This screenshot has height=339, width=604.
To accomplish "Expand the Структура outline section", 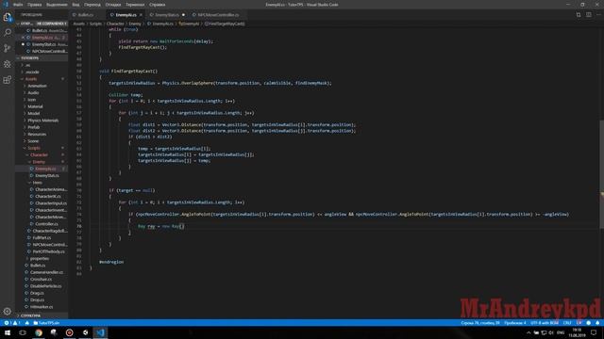I will (42, 315).
